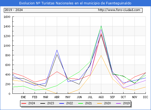This screenshot has width=151, height=110.
Task: Select the 2024 legend label
Action: 32,103
